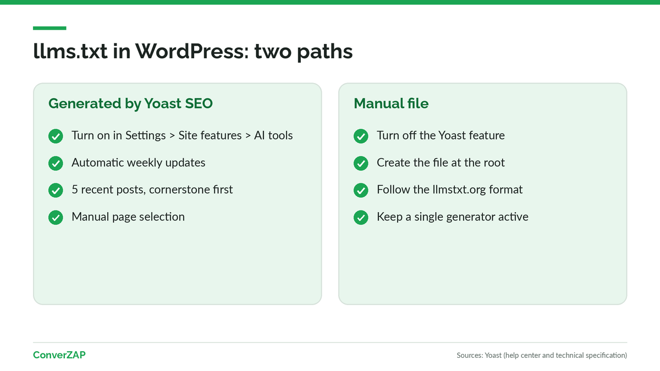Click the text "Turn on in Settings > Site features > AI tools"
The width and height of the screenshot is (660, 371).
tap(182, 135)
